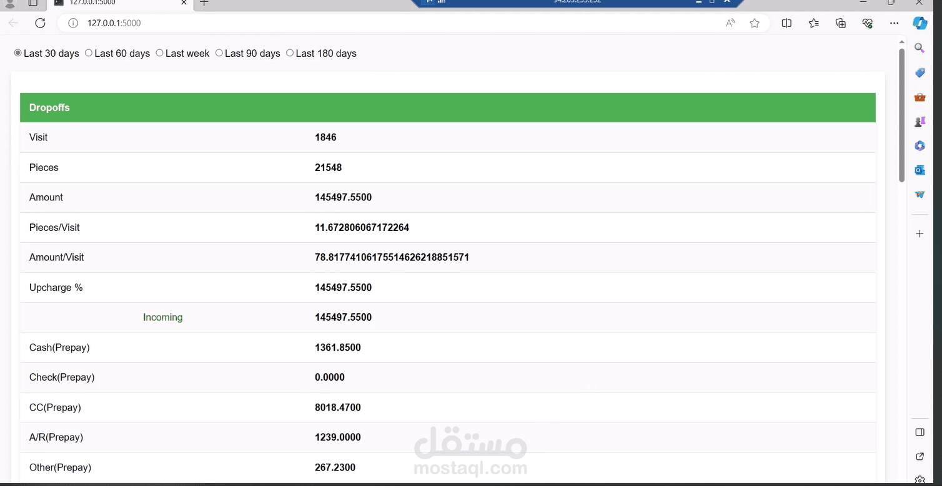Click the page vertical scrollbar thumb
The width and height of the screenshot is (942, 488).
(901, 115)
